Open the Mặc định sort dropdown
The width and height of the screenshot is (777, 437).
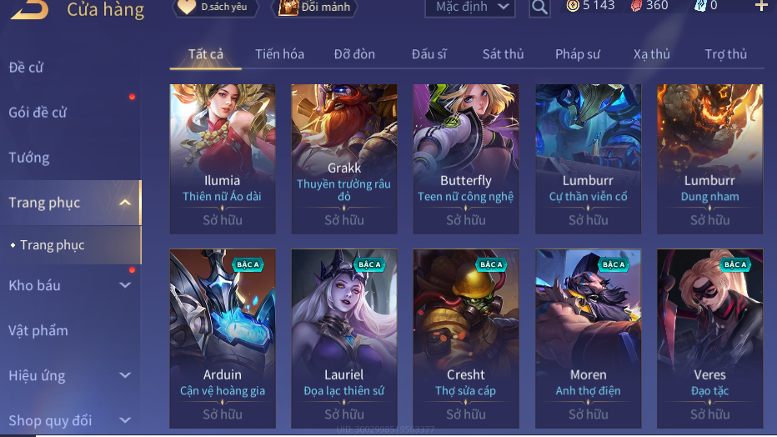pos(469,7)
